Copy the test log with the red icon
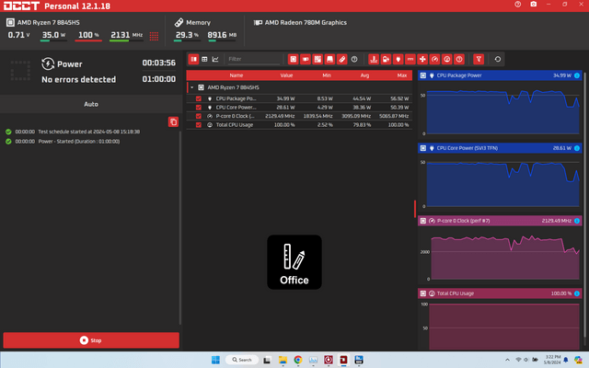 point(173,122)
